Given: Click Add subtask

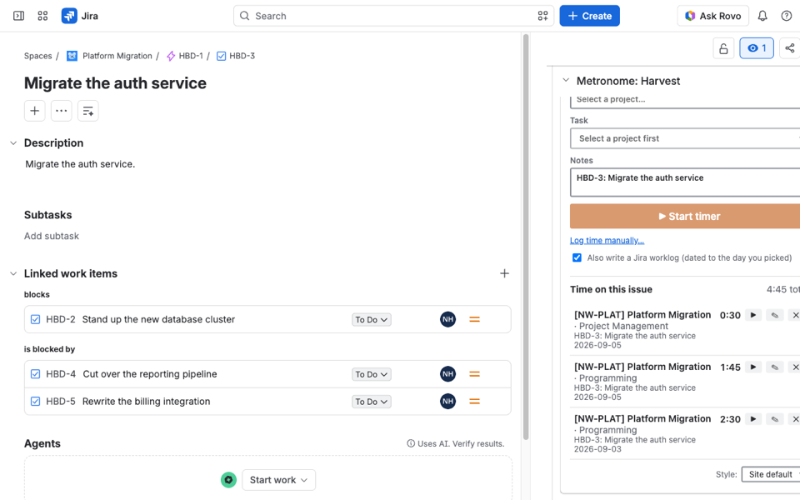Looking at the screenshot, I should [x=52, y=236].
